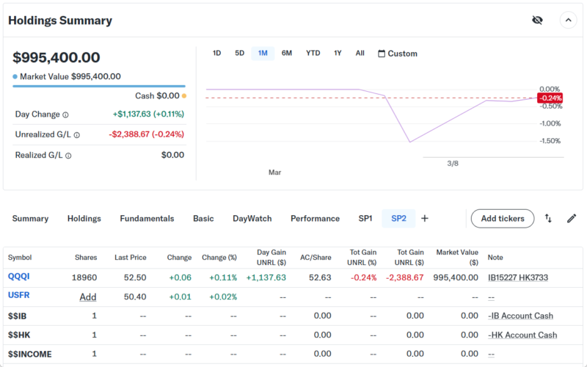
Task: Switch to the Fundamentals tab
Action: (x=147, y=218)
